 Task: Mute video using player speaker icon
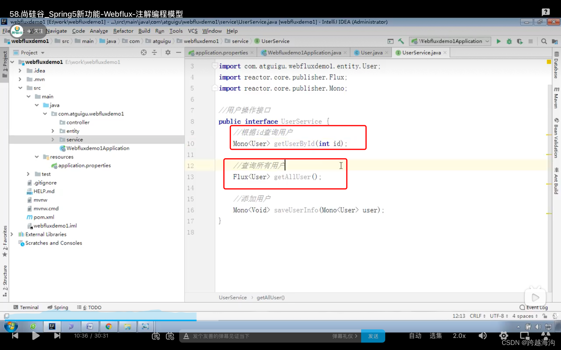(483, 336)
